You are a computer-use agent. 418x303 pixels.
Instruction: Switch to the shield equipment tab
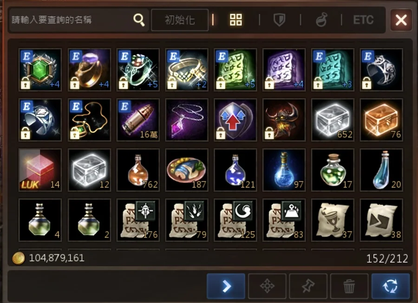(x=280, y=20)
